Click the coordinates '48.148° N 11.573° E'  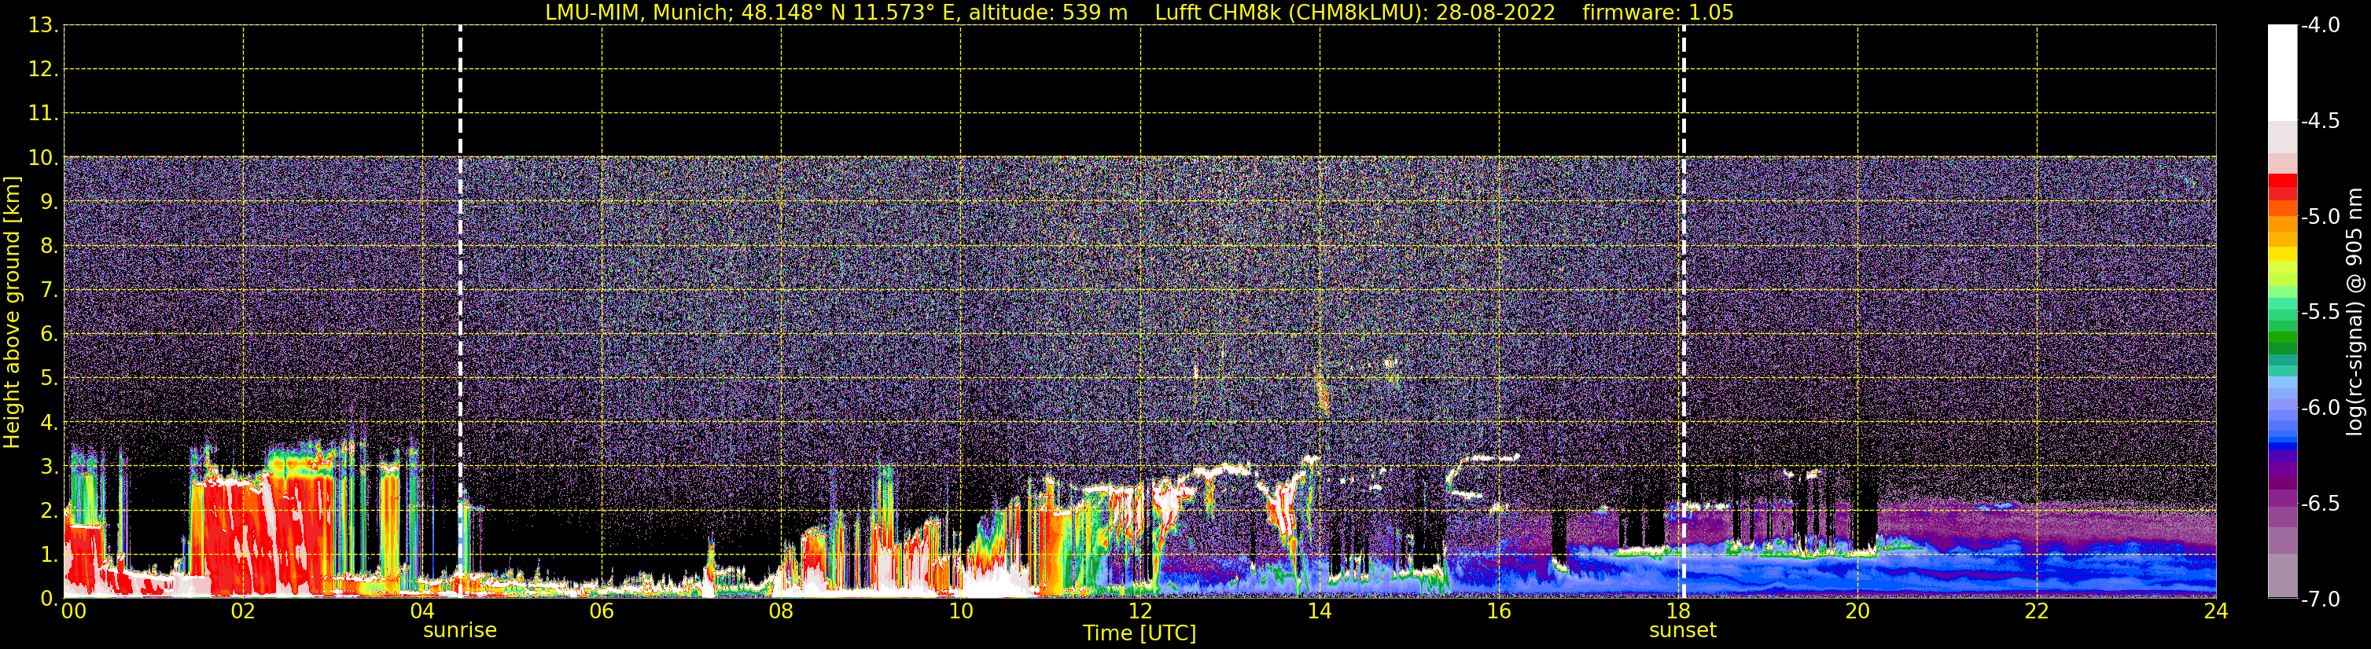850,13
